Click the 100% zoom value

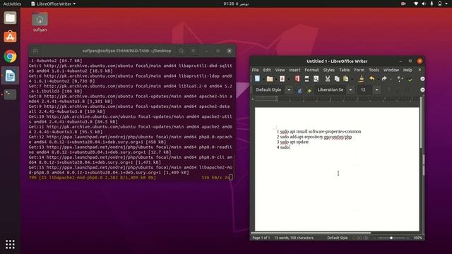pos(417,238)
